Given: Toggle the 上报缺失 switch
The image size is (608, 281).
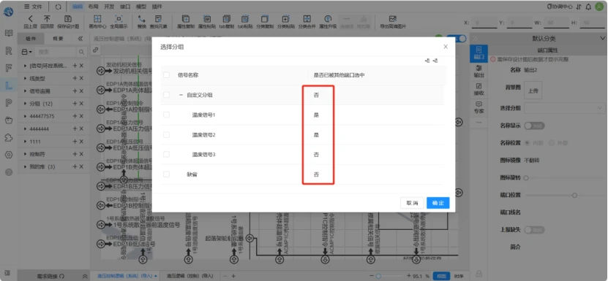Looking at the screenshot, I should pos(534,230).
